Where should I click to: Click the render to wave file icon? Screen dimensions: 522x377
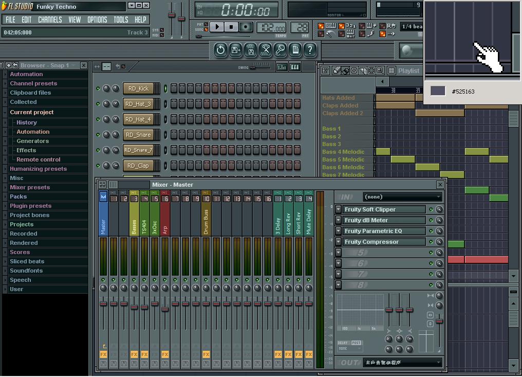click(x=251, y=50)
